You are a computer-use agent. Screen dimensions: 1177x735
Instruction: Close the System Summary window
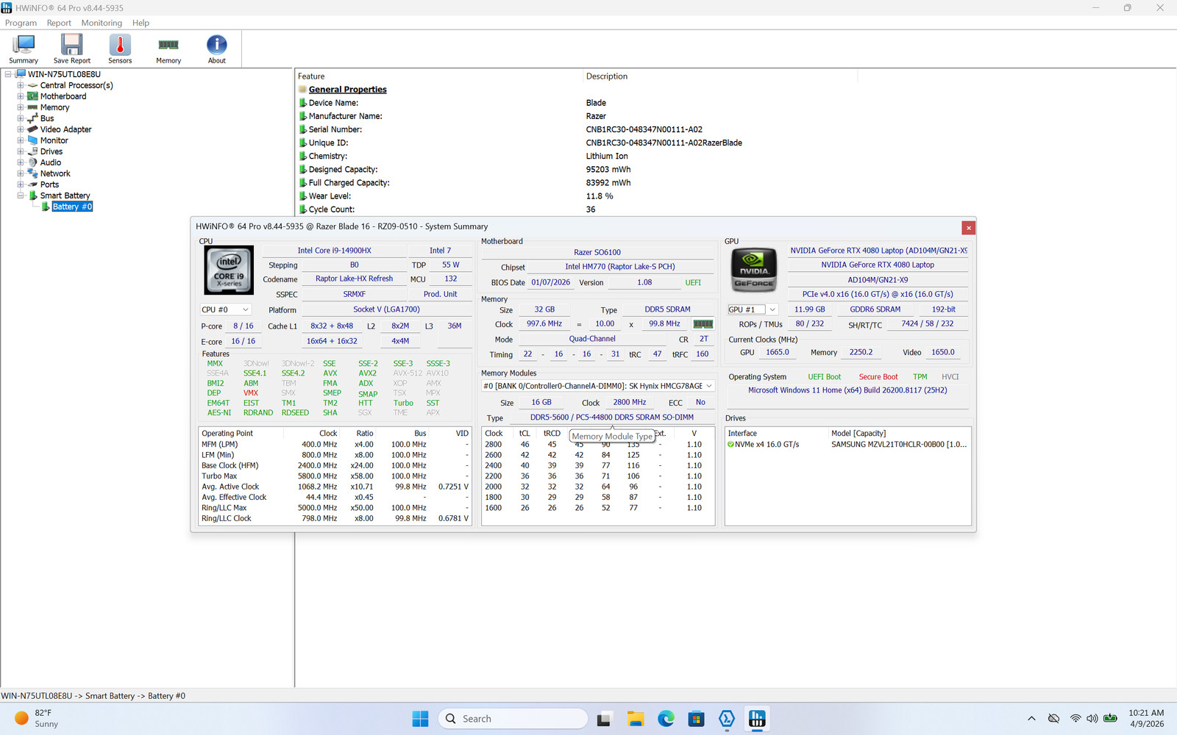pos(969,228)
